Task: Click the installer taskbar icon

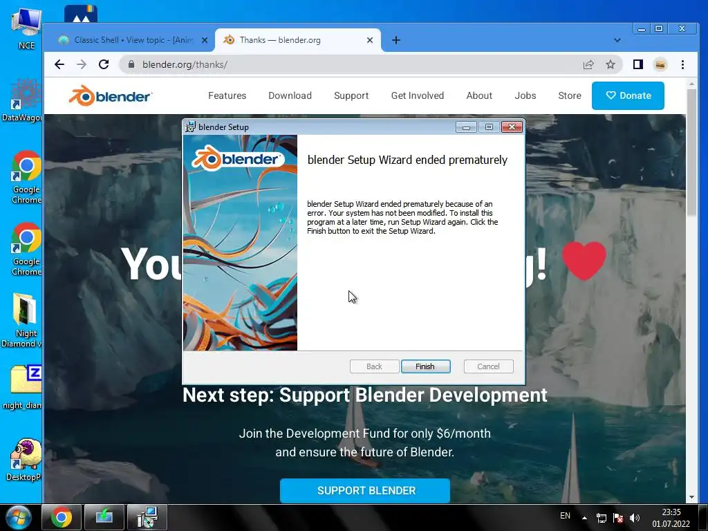Action: tap(147, 517)
